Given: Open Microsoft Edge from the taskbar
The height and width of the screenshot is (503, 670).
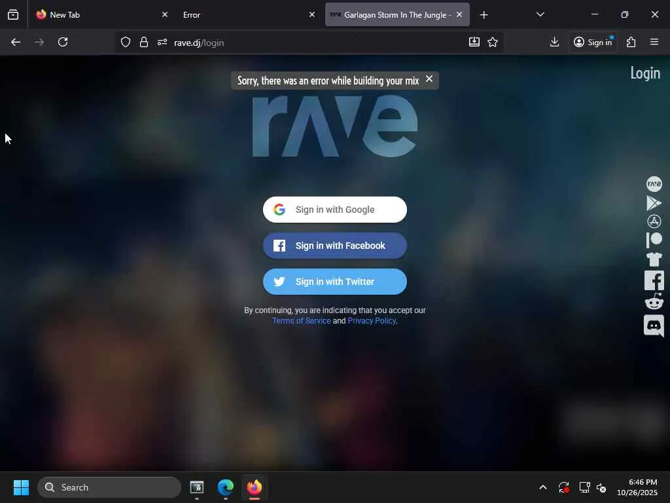Looking at the screenshot, I should click(225, 487).
